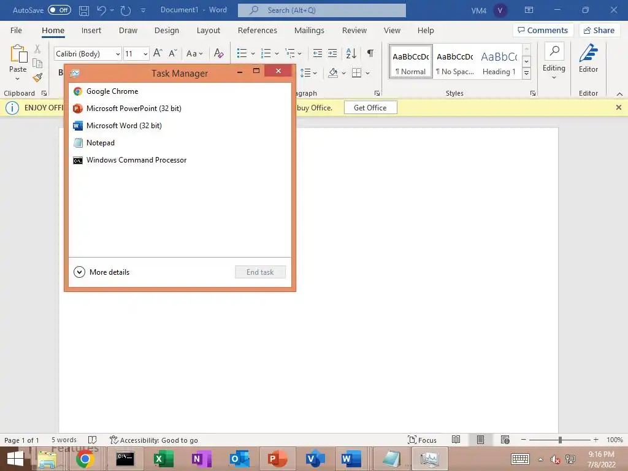Increase font size with the larger A icon
The width and height of the screenshot is (628, 471).
point(158,53)
